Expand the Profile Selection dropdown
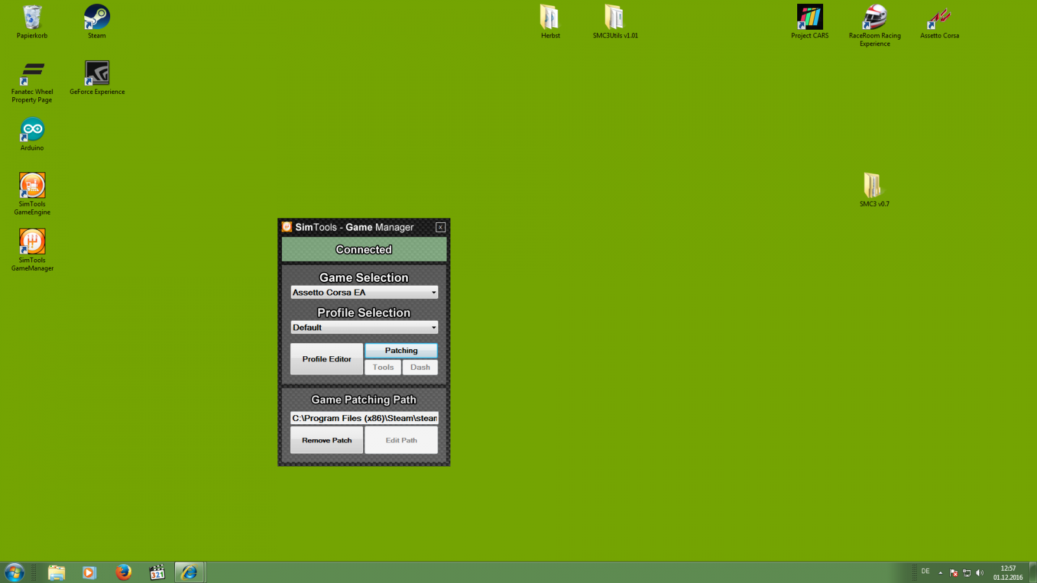This screenshot has height=583, width=1037. (364, 328)
